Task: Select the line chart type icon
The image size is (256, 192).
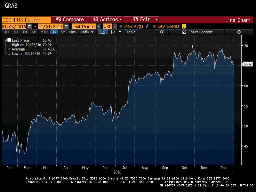Action: click(103, 32)
